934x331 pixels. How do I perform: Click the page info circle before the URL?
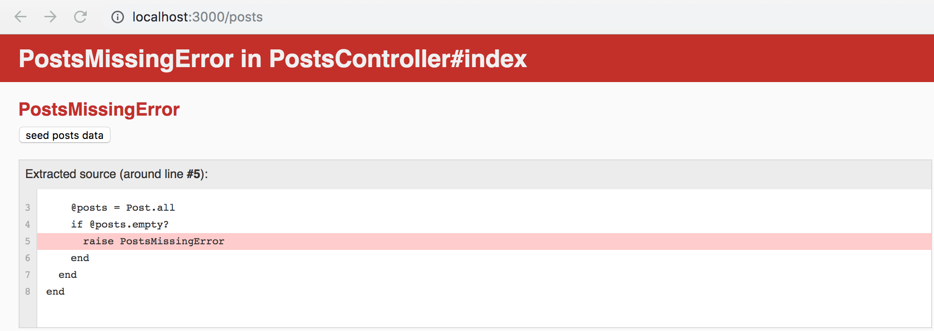[117, 17]
